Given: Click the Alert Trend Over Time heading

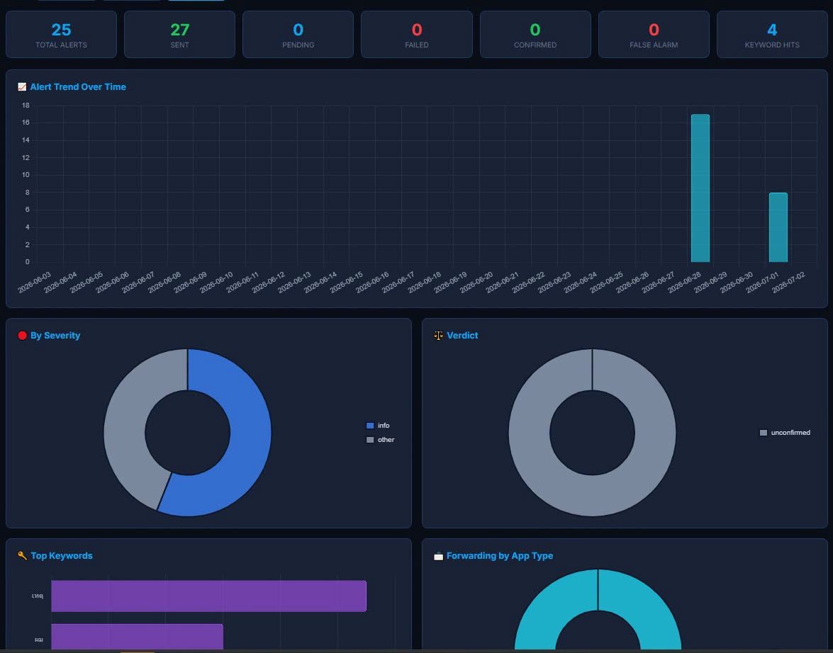Looking at the screenshot, I should pos(78,86).
